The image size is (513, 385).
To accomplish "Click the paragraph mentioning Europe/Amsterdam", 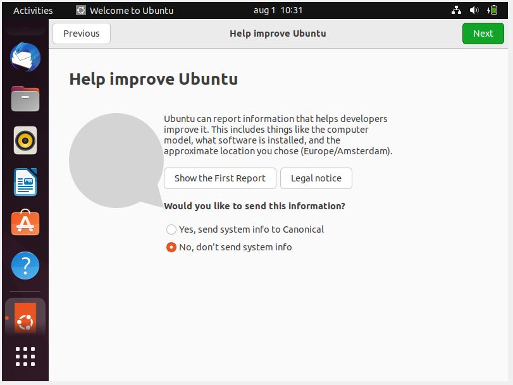I will [x=278, y=135].
